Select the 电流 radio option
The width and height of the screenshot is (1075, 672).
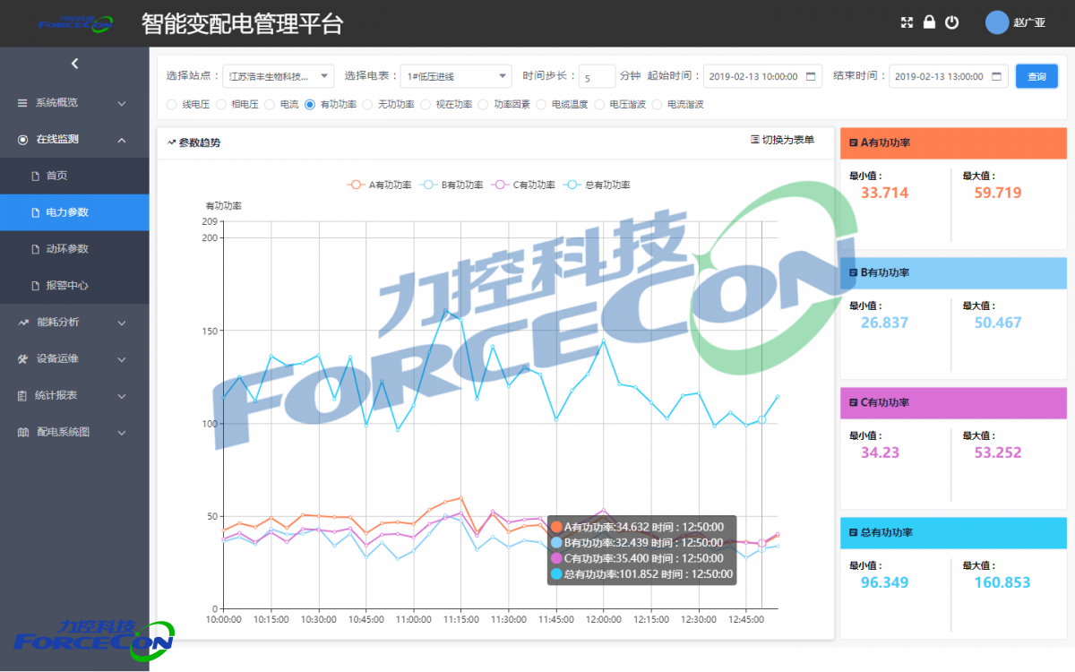pyautogui.click(x=271, y=105)
